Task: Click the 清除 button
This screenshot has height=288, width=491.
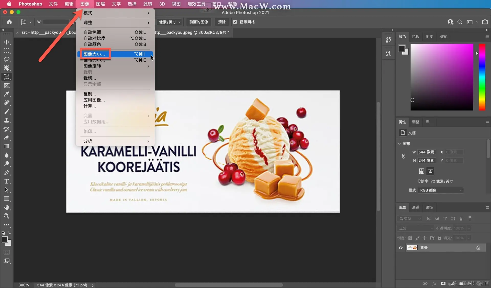Action: click(222, 22)
